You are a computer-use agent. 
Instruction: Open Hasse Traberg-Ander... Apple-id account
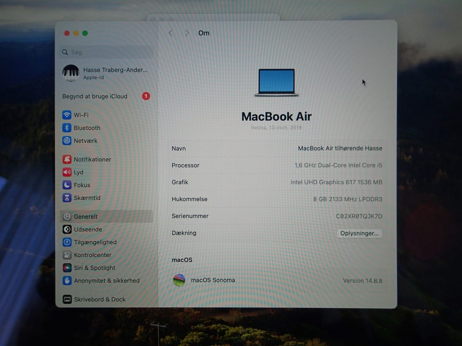106,73
